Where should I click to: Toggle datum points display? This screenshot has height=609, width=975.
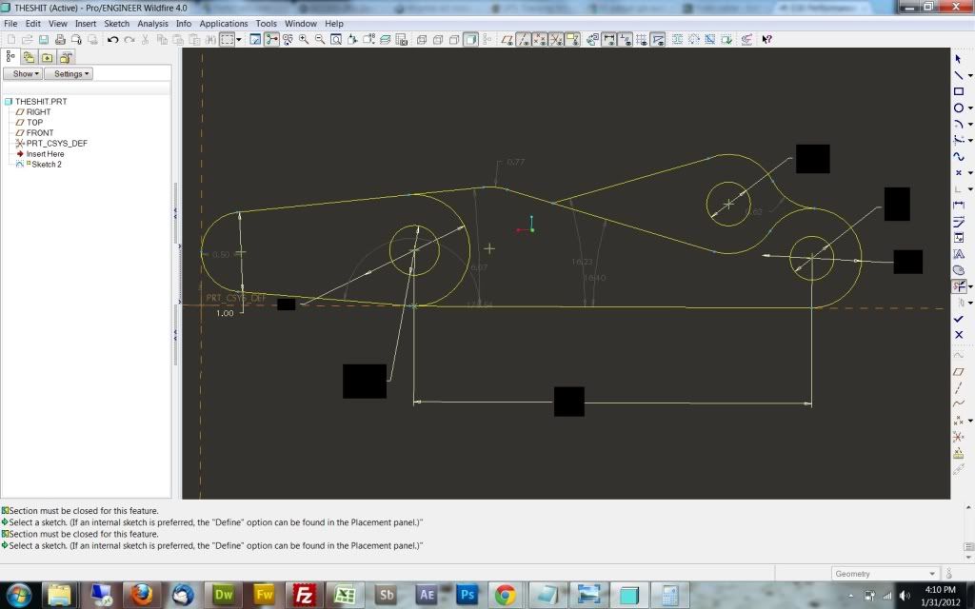pyautogui.click(x=540, y=39)
